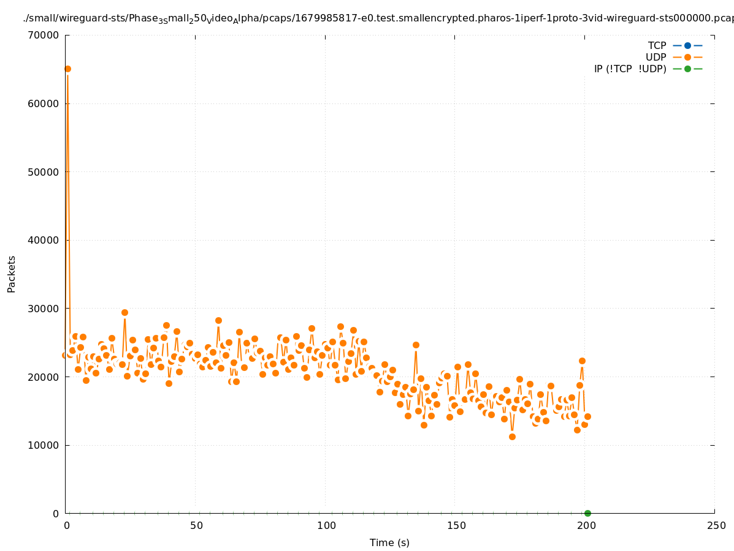Click the orange UDP legend marker
This screenshot has width=734, height=551.
click(x=687, y=57)
